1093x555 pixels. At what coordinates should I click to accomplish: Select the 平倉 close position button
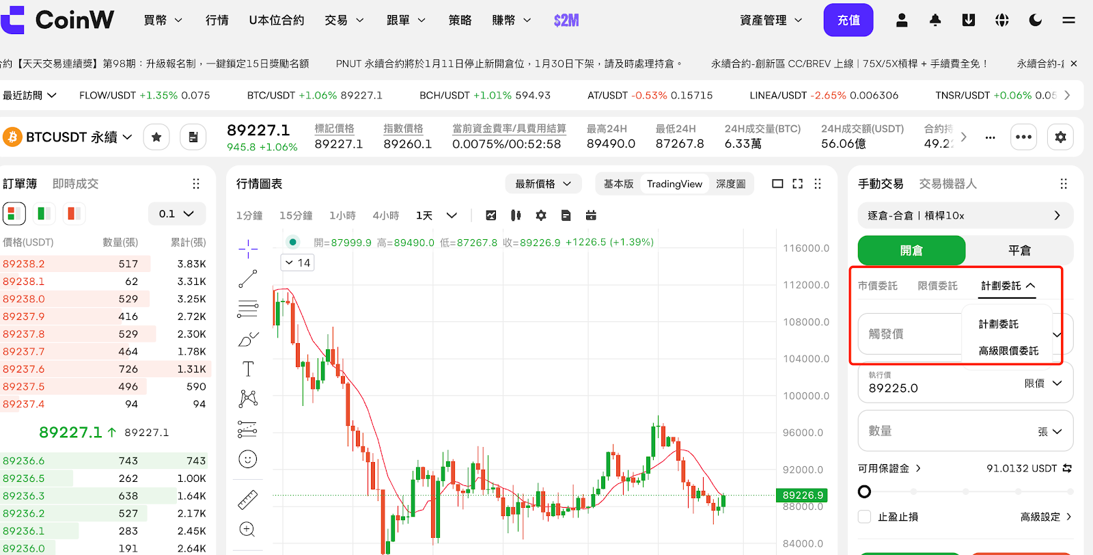[x=1019, y=250]
